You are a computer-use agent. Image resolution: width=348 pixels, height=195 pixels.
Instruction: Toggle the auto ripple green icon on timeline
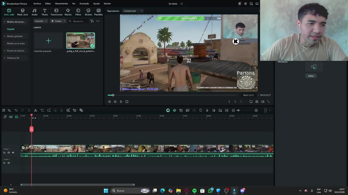tap(11, 117)
